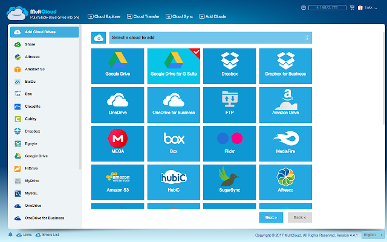Open Cubby in the sidebar
The image size is (387, 242).
(x=44, y=119)
